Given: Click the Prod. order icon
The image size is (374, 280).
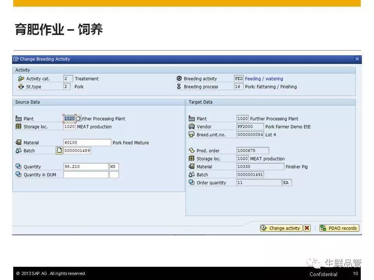Looking at the screenshot, I should point(191,150).
